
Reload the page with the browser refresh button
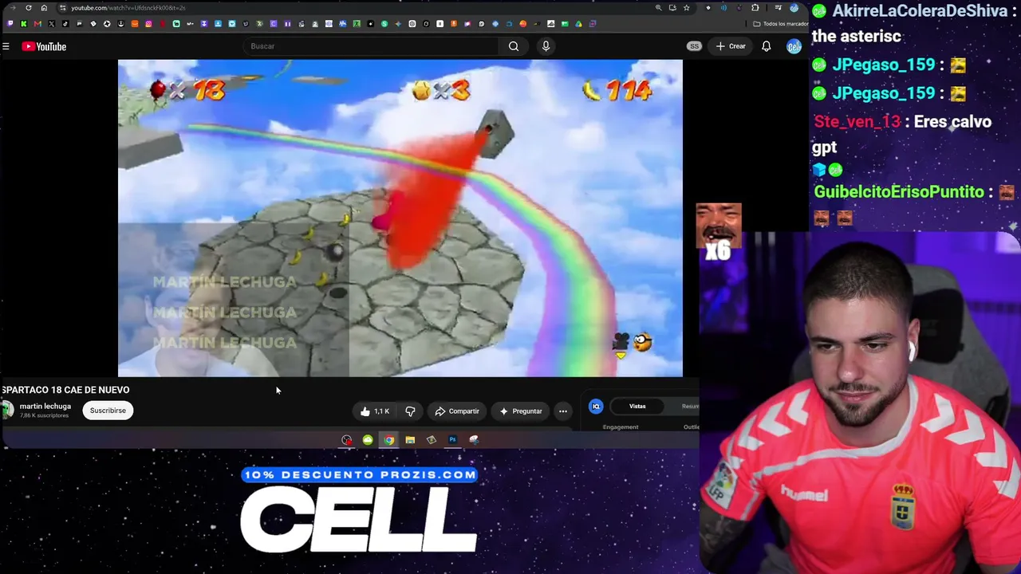29,8
